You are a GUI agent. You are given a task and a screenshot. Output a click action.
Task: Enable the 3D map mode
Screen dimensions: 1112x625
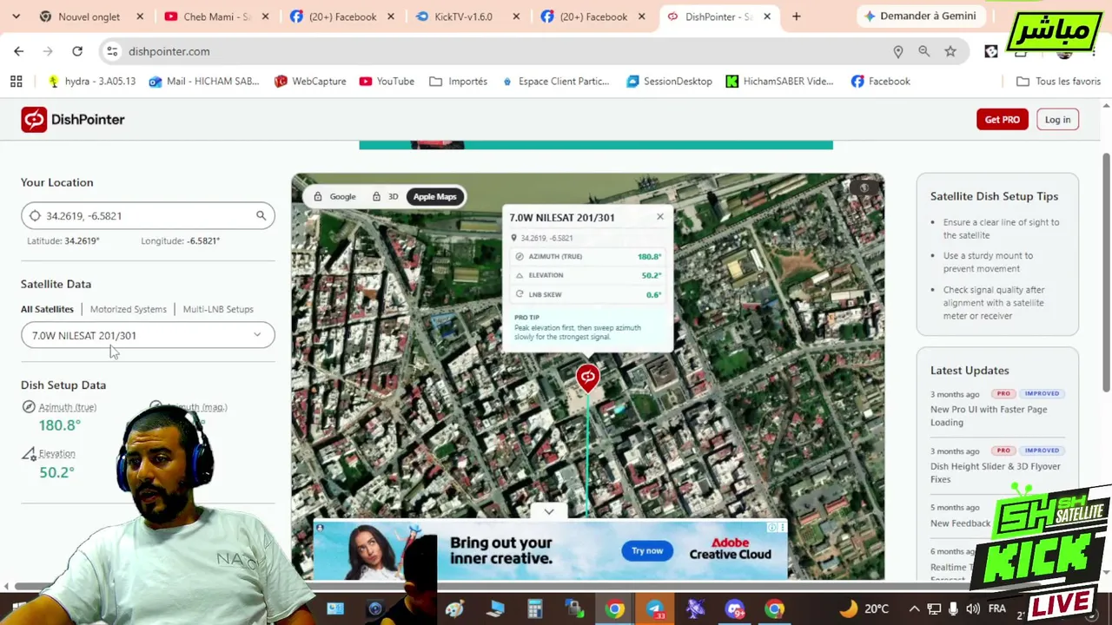click(x=385, y=196)
